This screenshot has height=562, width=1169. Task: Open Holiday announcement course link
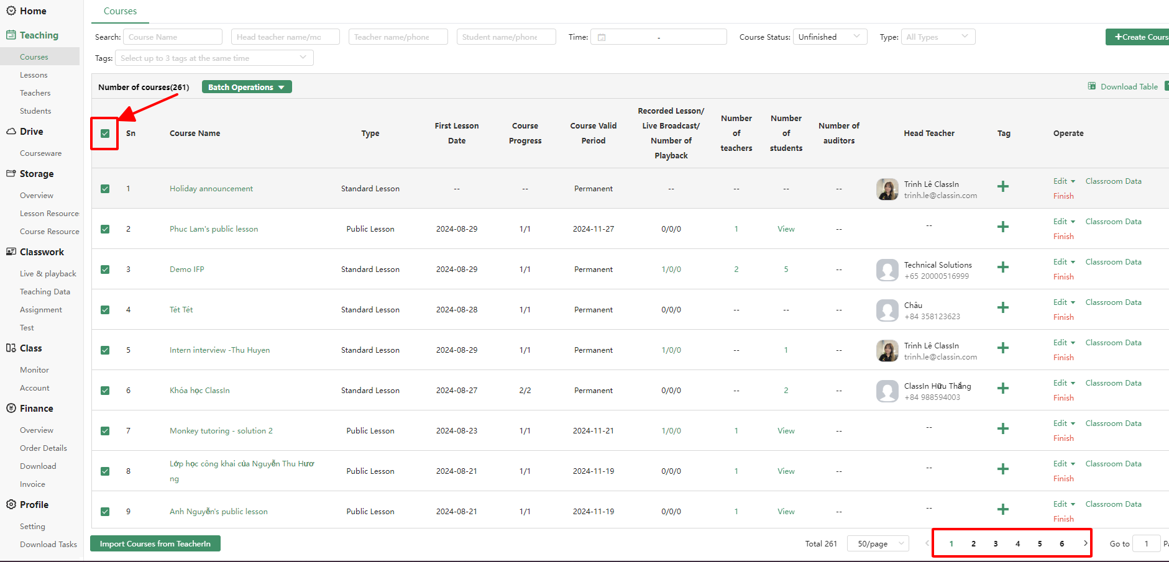click(x=211, y=189)
